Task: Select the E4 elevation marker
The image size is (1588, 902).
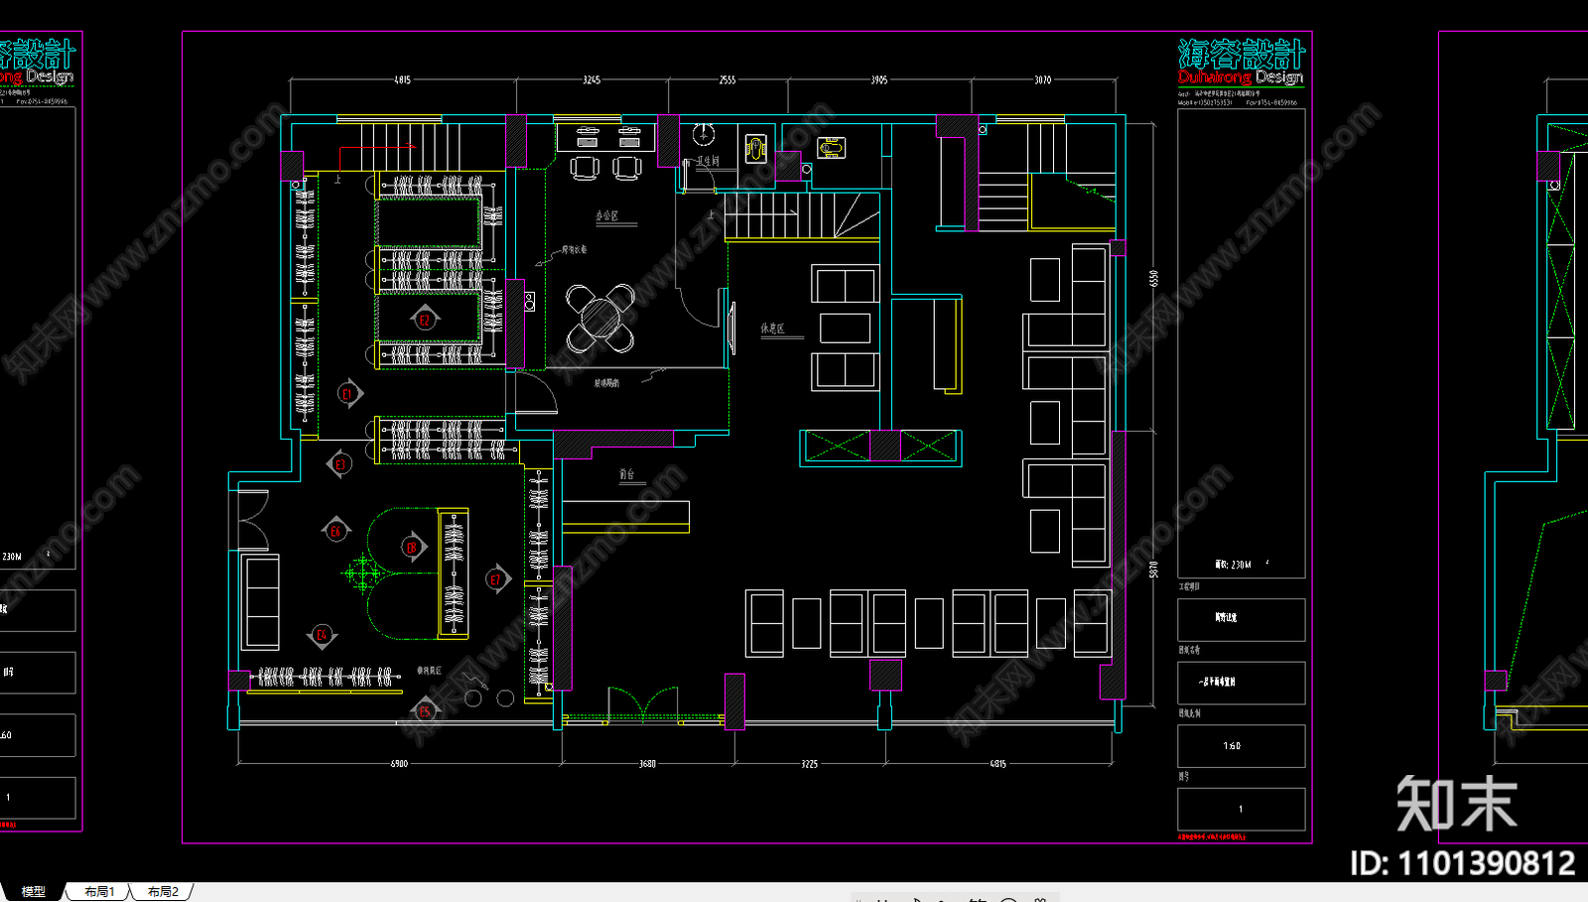Action: tap(322, 635)
